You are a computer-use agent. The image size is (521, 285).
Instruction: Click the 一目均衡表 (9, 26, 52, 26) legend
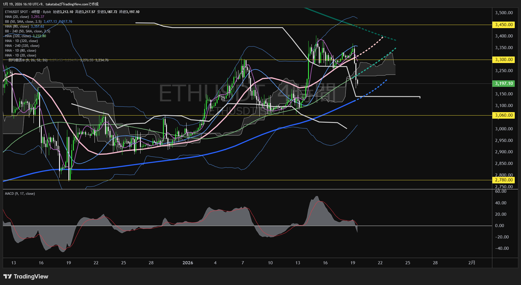point(28,60)
